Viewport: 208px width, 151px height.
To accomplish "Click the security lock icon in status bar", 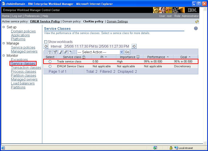I will [x=171, y=148].
